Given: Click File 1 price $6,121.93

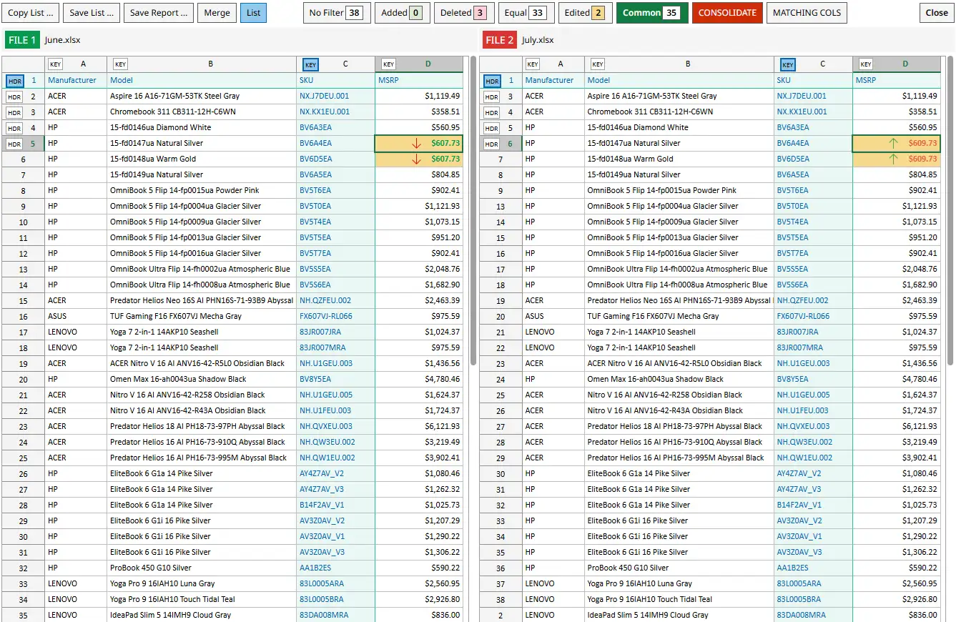Looking at the screenshot, I should pos(419,427).
